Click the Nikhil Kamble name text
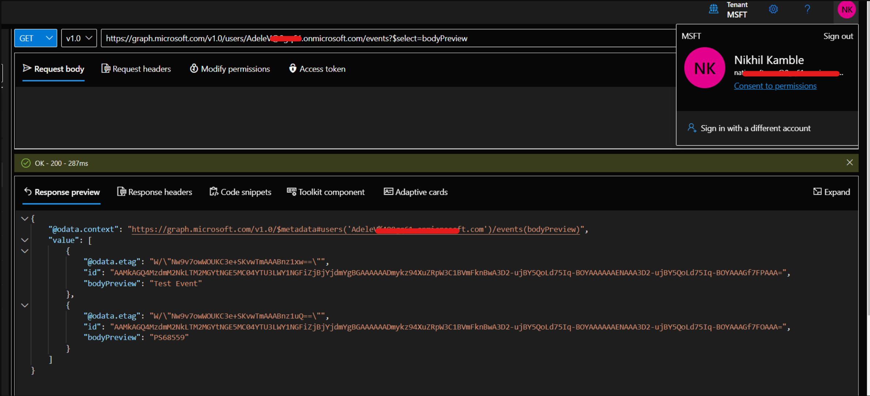Screen dimensions: 870x396 (x=769, y=60)
